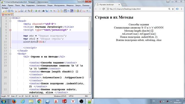Click Synchronize Horizontal Scrolling icon

tap(61, 11)
